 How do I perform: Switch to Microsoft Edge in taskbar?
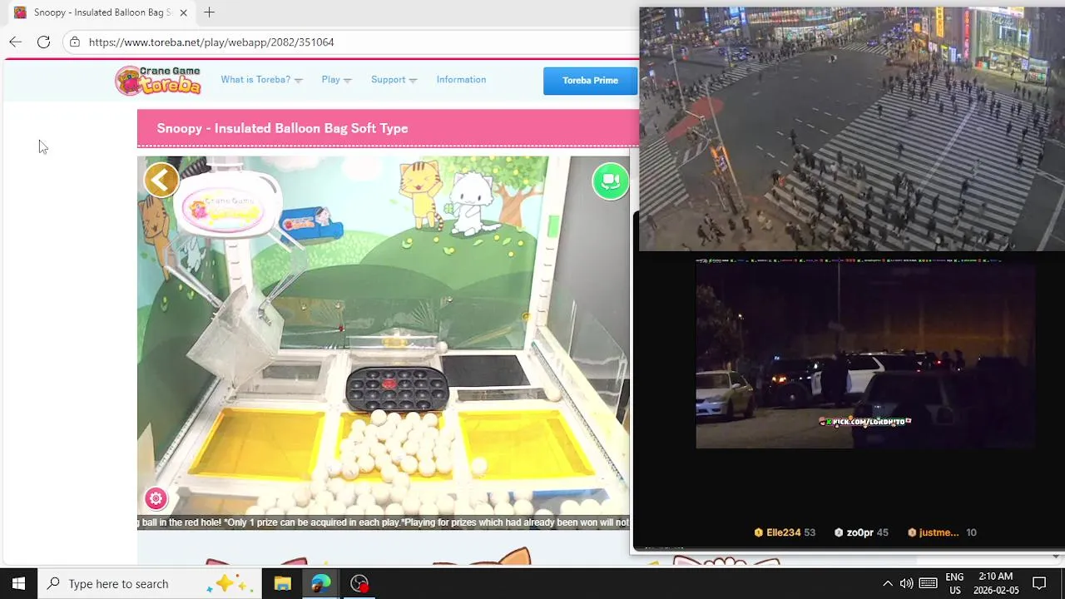click(x=321, y=583)
